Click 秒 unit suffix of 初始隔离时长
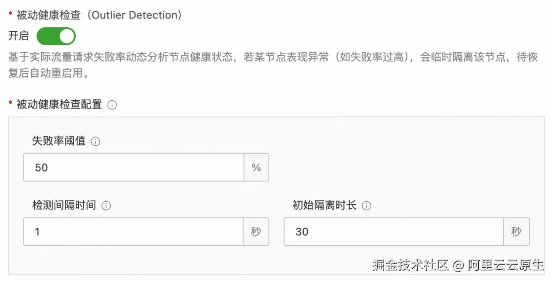The image size is (553, 281). (x=516, y=232)
